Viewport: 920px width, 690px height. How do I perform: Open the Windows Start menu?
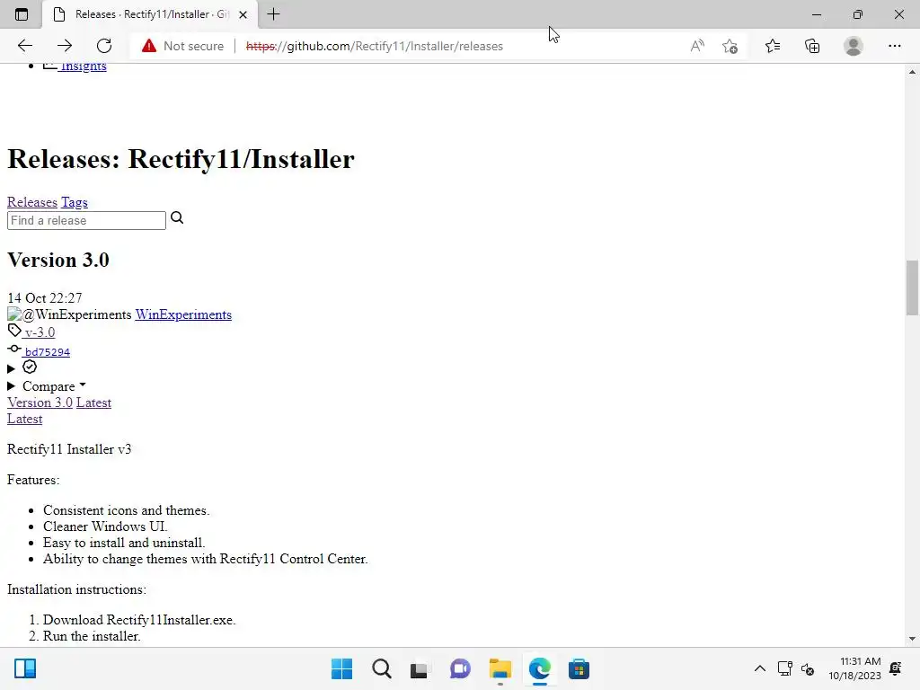pyautogui.click(x=342, y=668)
